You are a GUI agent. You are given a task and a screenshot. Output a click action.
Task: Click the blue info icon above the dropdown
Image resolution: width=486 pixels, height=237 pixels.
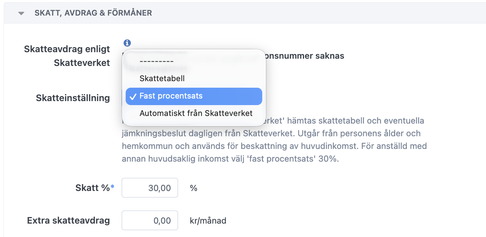pos(127,43)
